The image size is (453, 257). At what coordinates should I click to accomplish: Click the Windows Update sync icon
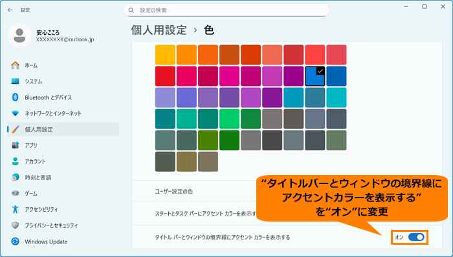pos(16,242)
